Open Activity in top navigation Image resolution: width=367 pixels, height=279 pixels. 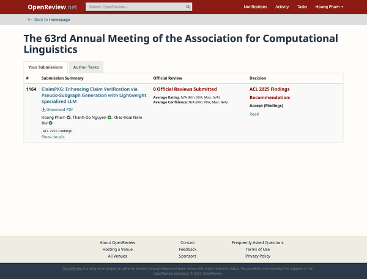click(x=282, y=7)
